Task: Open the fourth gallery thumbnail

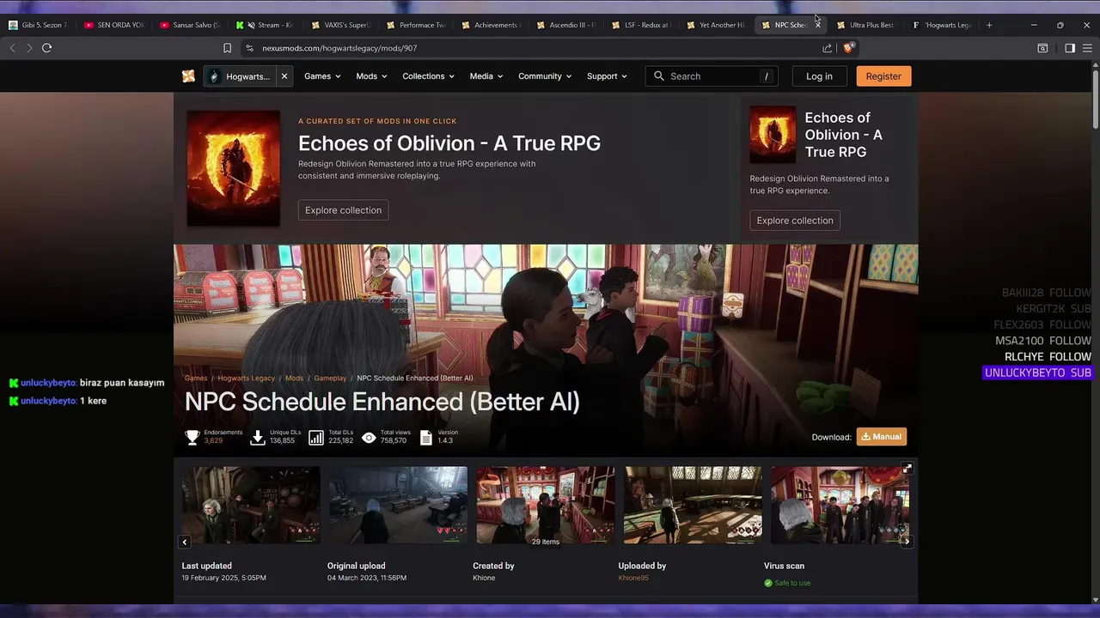Action: 693,505
